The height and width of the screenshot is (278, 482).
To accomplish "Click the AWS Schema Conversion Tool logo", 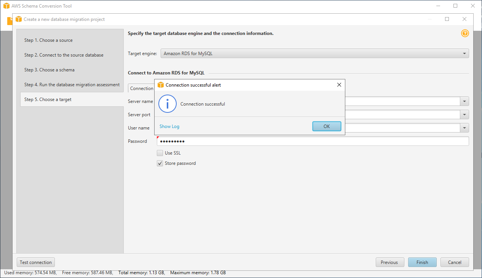I will [6, 6].
